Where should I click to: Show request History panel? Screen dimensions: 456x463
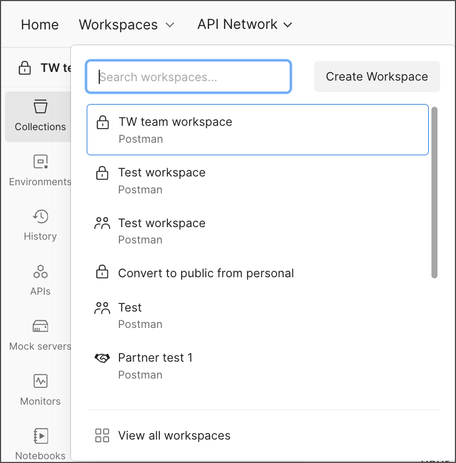pos(40,225)
